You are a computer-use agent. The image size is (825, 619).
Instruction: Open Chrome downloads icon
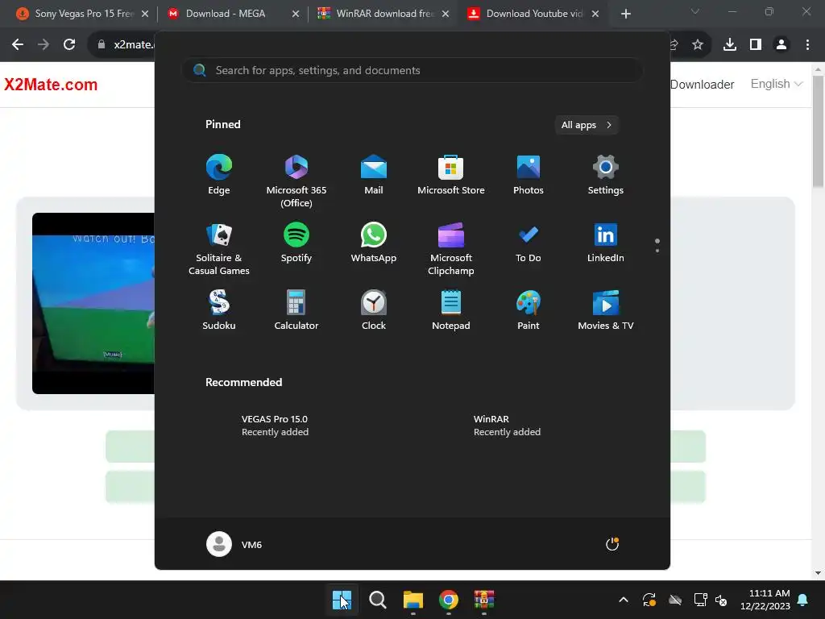(x=730, y=45)
